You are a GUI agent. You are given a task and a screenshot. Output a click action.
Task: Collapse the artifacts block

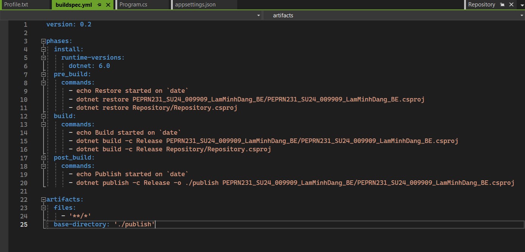43,200
